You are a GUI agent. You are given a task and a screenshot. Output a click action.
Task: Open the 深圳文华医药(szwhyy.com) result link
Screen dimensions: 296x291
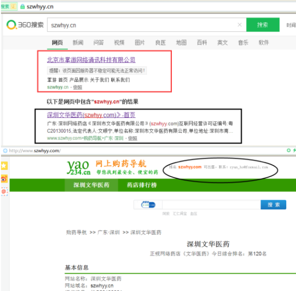pyautogui.click(x=91, y=115)
